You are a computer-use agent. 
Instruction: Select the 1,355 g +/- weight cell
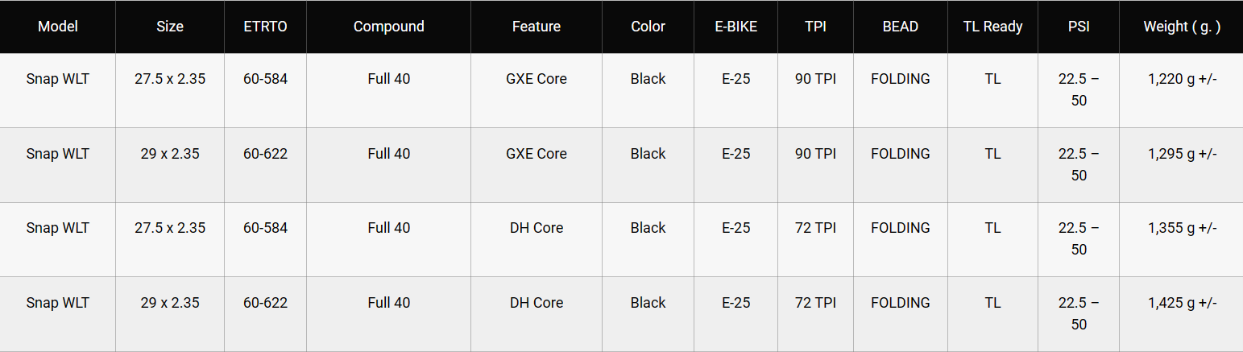pyautogui.click(x=1182, y=228)
